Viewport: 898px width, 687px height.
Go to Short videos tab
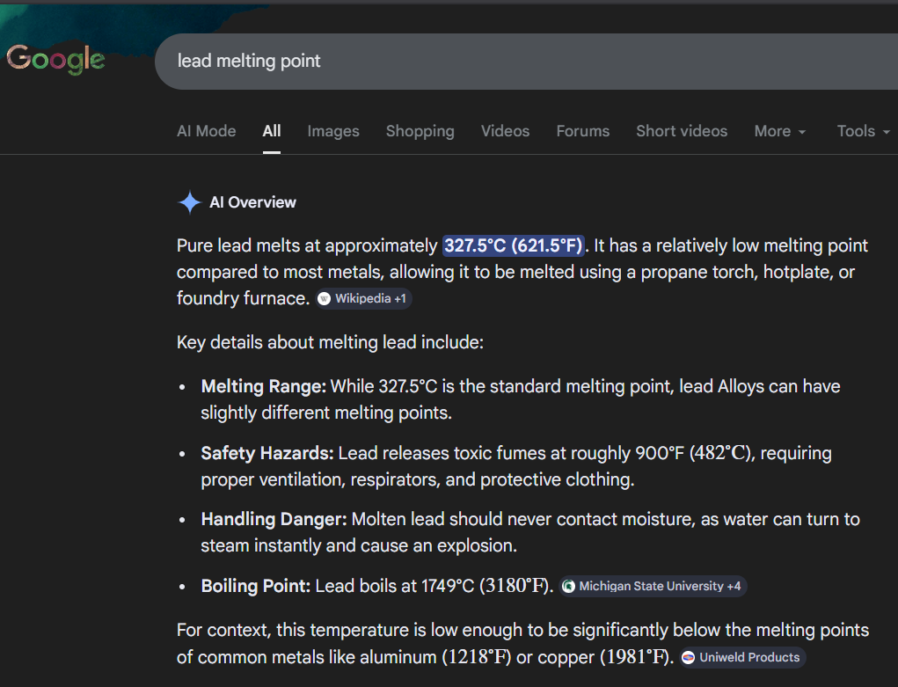click(682, 131)
